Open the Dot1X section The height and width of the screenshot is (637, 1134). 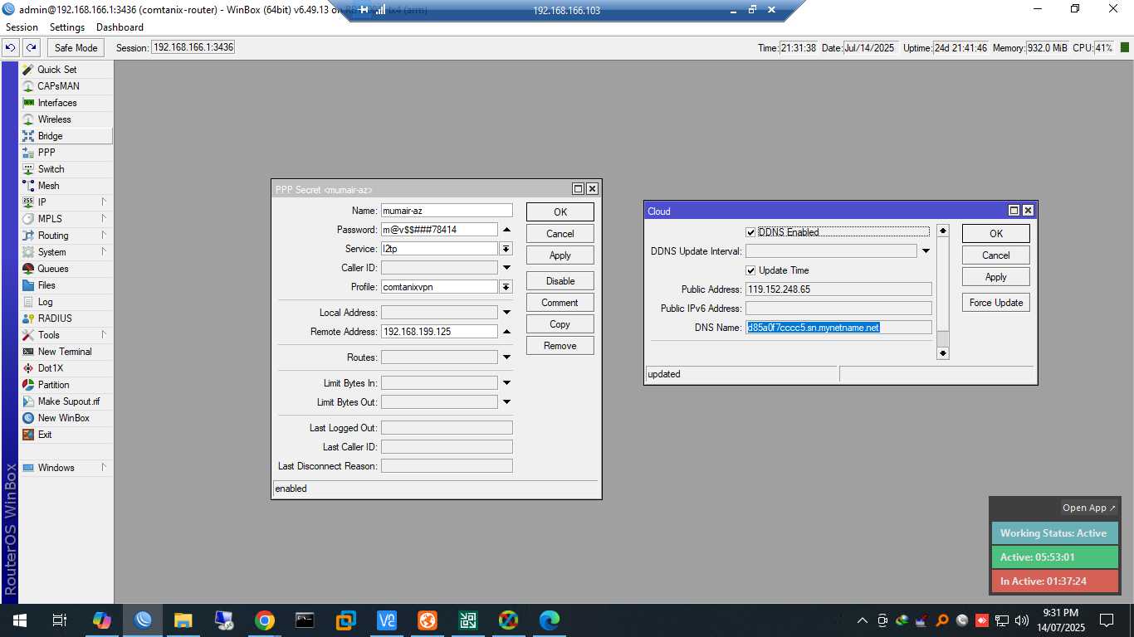[x=66, y=368]
